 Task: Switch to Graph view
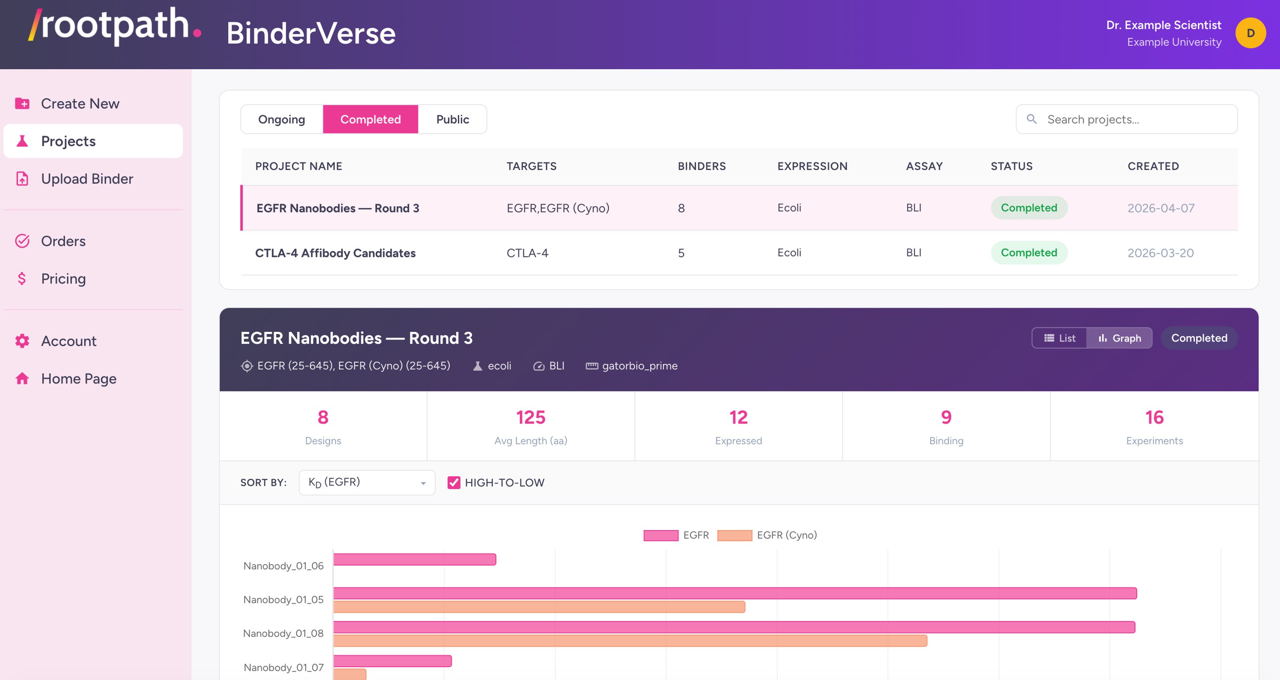tap(1119, 338)
